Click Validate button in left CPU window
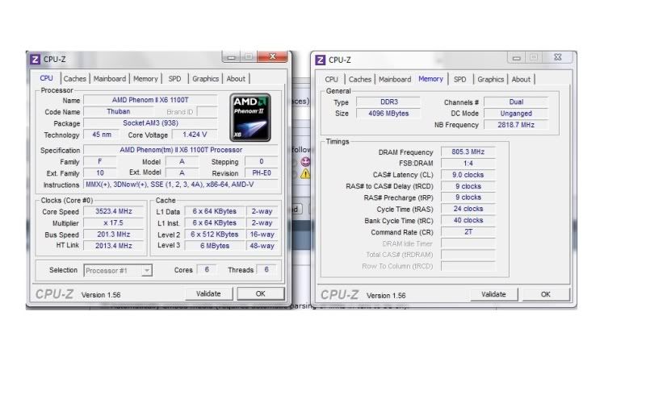This screenshot has height=403, width=646. click(x=208, y=293)
